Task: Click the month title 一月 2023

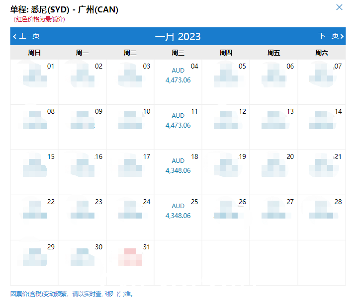Action: coord(178,37)
